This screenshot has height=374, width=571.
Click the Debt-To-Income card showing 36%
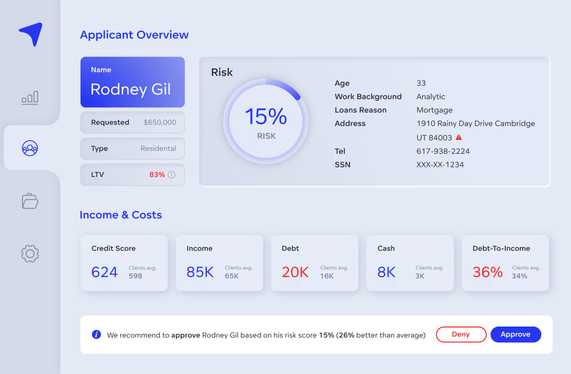coord(505,262)
